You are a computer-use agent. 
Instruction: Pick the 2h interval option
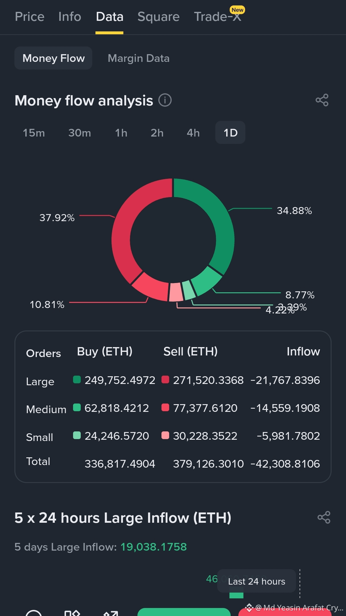point(157,133)
